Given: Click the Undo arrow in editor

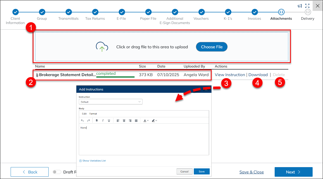Looking at the screenshot, I should pyautogui.click(x=82, y=121).
